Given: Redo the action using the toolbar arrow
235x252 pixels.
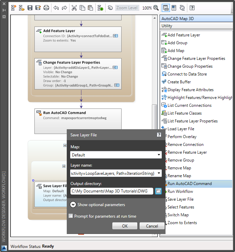Looking at the screenshot, I should pyautogui.click(x=64, y=8).
